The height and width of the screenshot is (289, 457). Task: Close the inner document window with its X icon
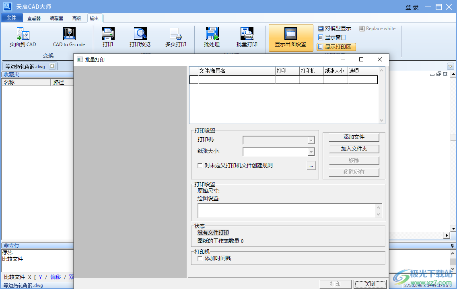(445, 74)
